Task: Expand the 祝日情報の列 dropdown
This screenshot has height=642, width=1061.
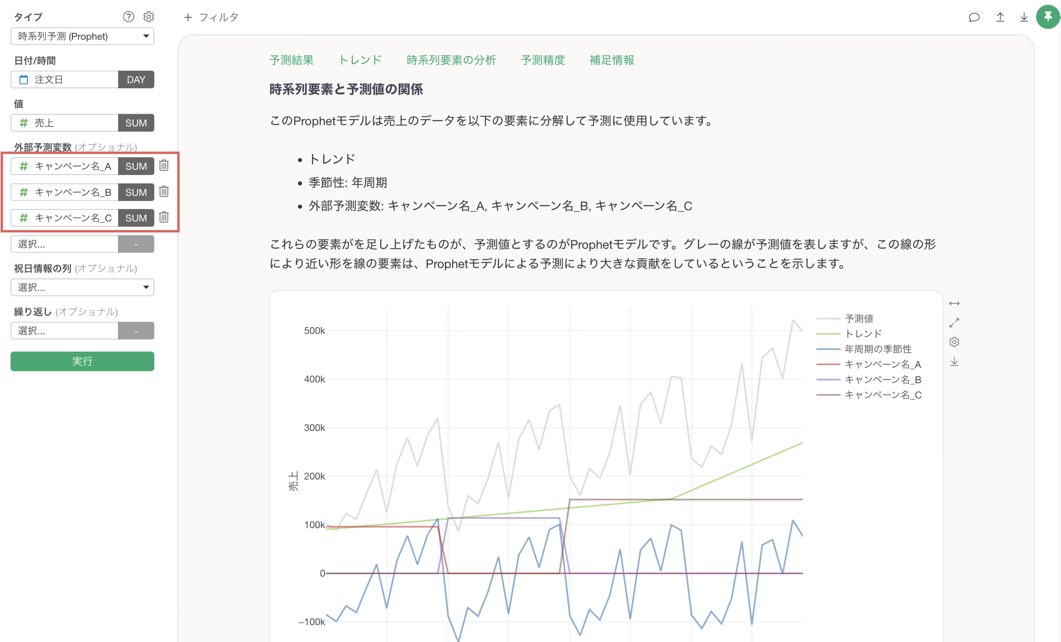Action: pos(82,287)
